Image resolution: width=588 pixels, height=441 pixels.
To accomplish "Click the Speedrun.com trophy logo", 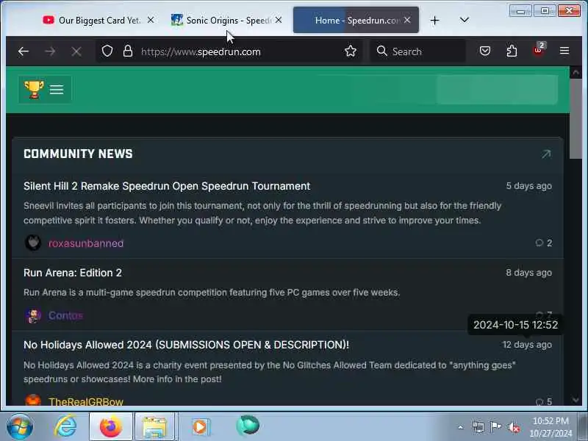I will [x=34, y=89].
